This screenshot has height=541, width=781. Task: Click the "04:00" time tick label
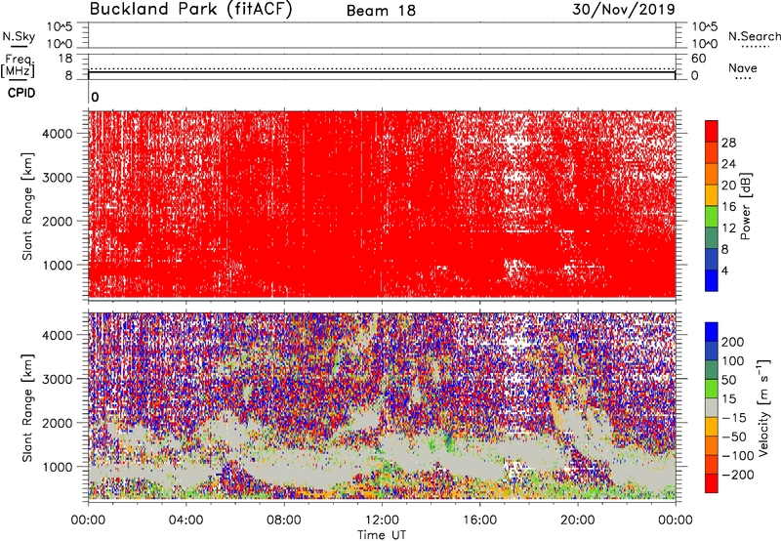tap(185, 520)
